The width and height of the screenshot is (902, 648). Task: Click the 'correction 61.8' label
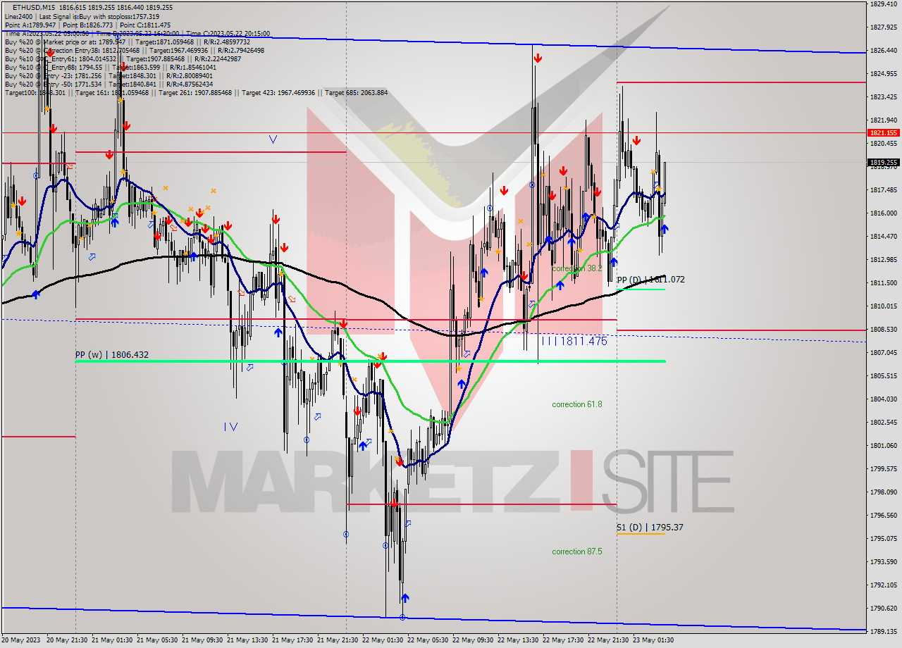(576, 404)
